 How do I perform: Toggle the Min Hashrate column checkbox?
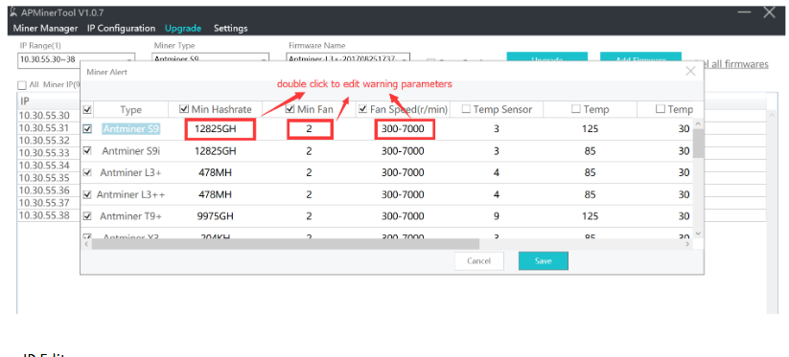[184, 109]
